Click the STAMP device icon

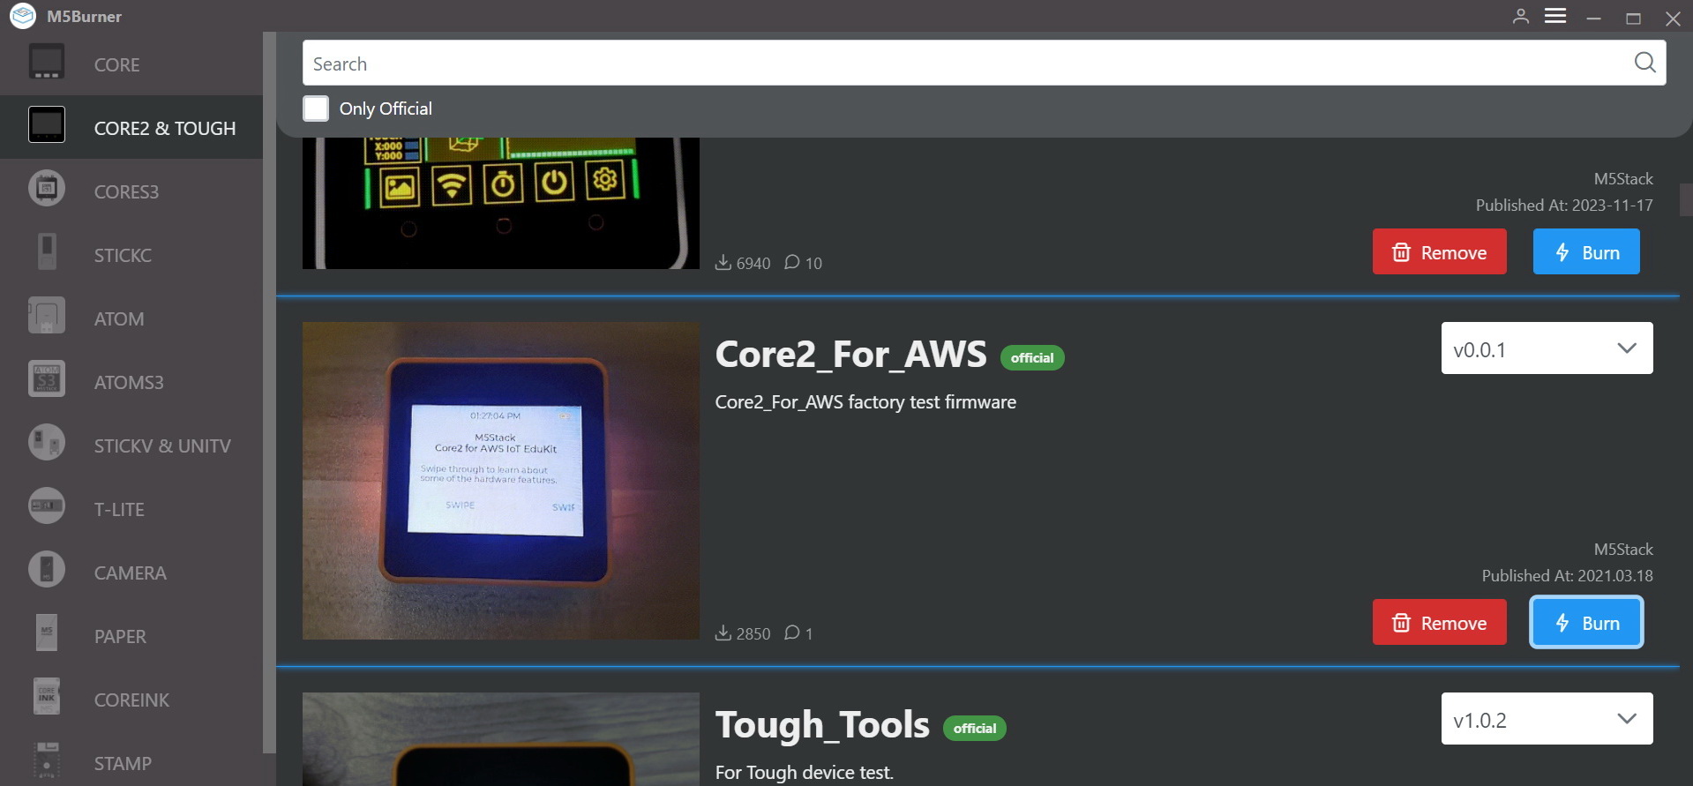47,761
